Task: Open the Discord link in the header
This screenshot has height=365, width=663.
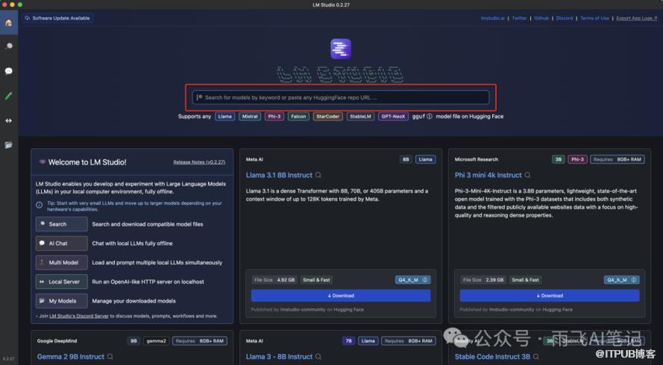Action: pyautogui.click(x=565, y=18)
